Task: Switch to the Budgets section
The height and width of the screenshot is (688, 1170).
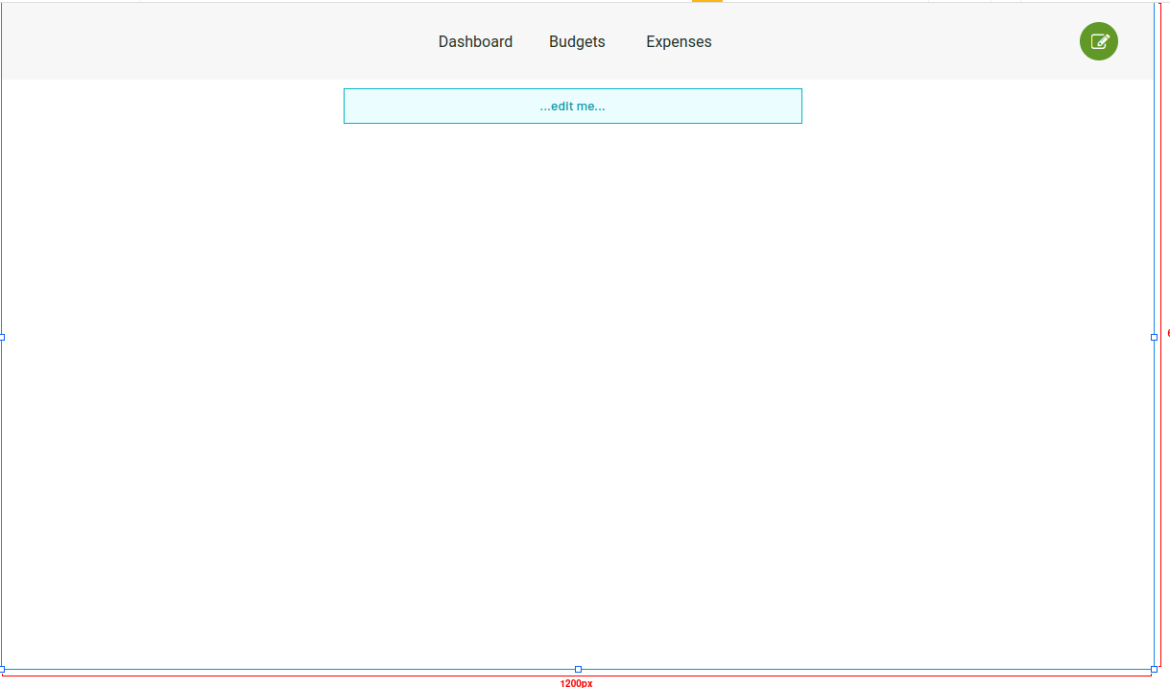Action: (x=577, y=41)
